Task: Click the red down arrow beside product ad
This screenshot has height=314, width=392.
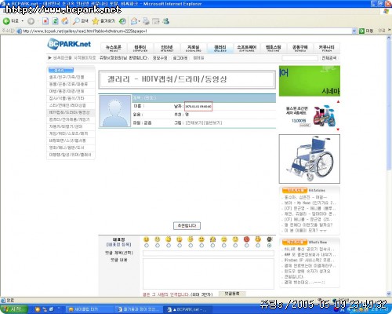Action: tap(338, 130)
